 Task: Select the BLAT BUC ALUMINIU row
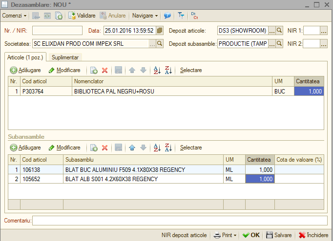[166, 170]
